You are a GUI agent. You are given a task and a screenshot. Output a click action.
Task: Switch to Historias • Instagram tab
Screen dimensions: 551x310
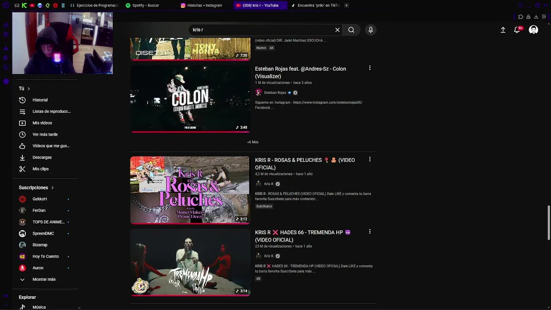pos(204,5)
